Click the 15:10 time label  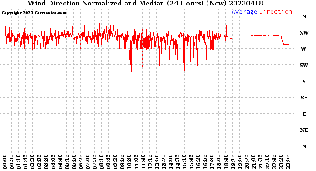point(185,162)
